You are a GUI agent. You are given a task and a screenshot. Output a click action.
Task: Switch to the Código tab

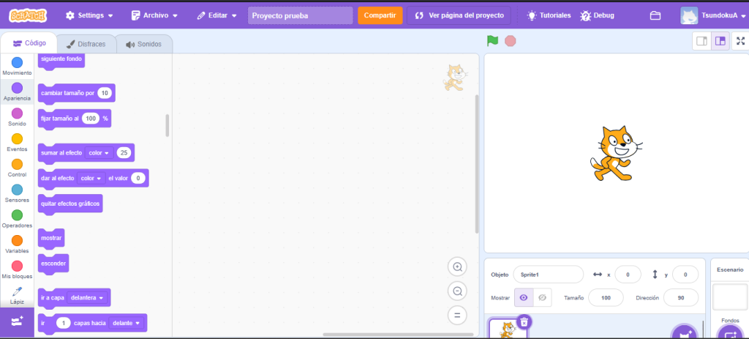pyautogui.click(x=29, y=43)
